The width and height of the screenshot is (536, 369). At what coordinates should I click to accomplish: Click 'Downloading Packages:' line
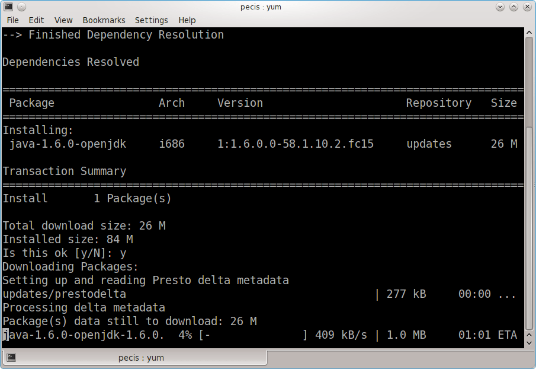click(x=70, y=266)
